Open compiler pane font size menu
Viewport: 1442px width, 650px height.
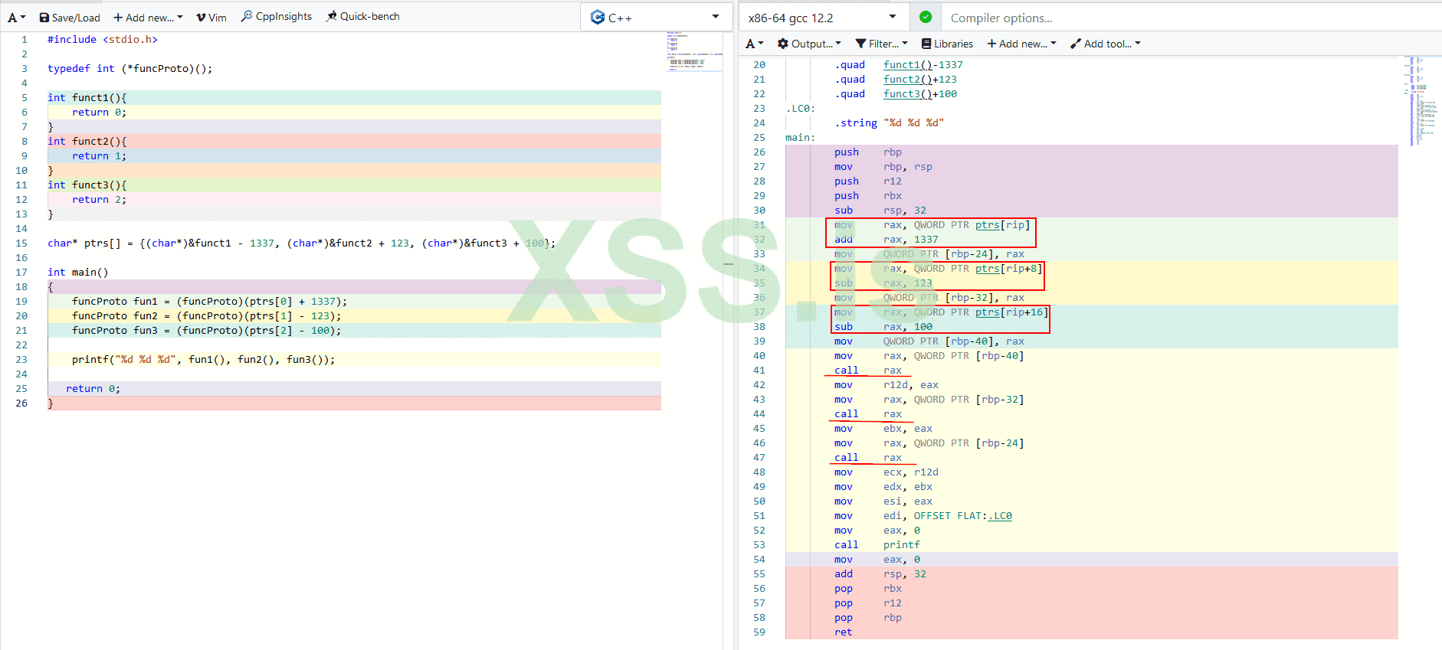[x=755, y=44]
